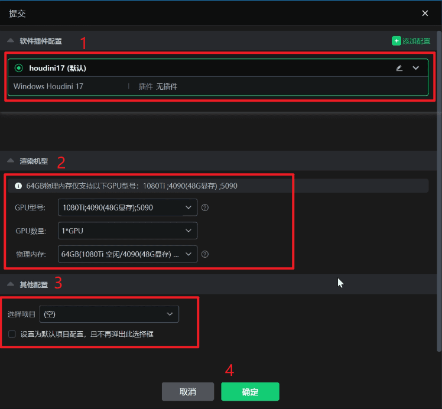Open the GPU型号 dropdown
Viewport: 442px width, 409px height.
tap(128, 207)
